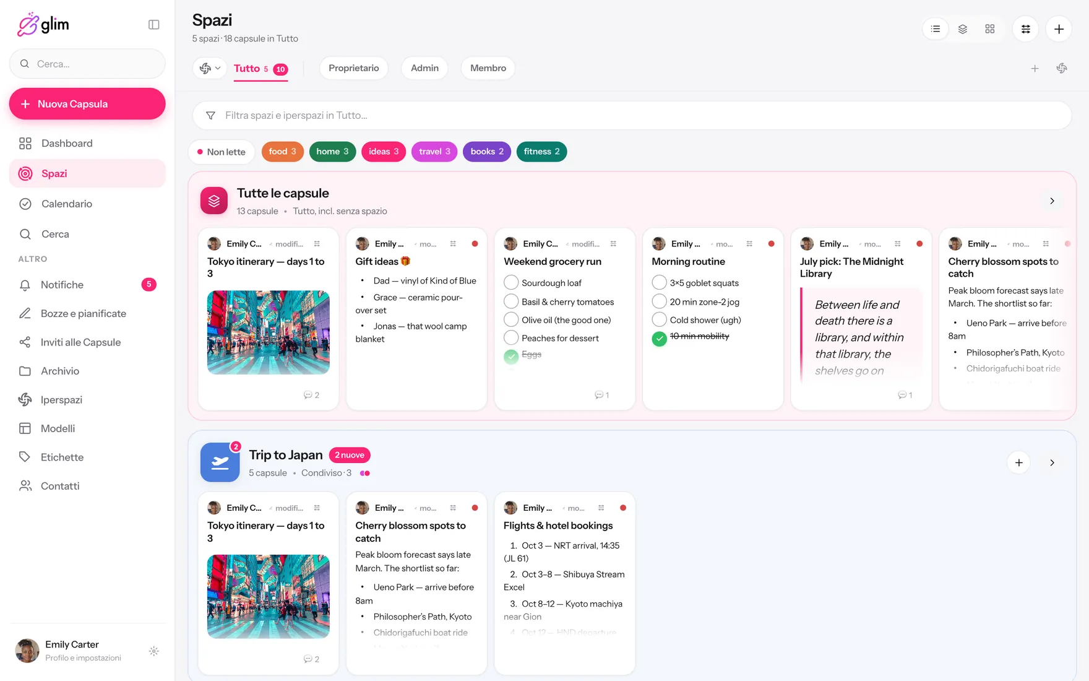Switch to list view icon
The width and height of the screenshot is (1089, 681).
pyautogui.click(x=936, y=29)
